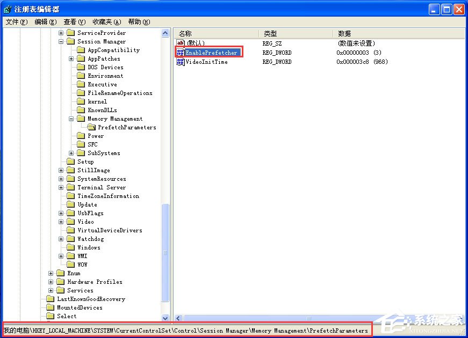Click the scrollbar down arrow
Image resolution: width=468 pixels, height=338 pixels.
point(165,317)
